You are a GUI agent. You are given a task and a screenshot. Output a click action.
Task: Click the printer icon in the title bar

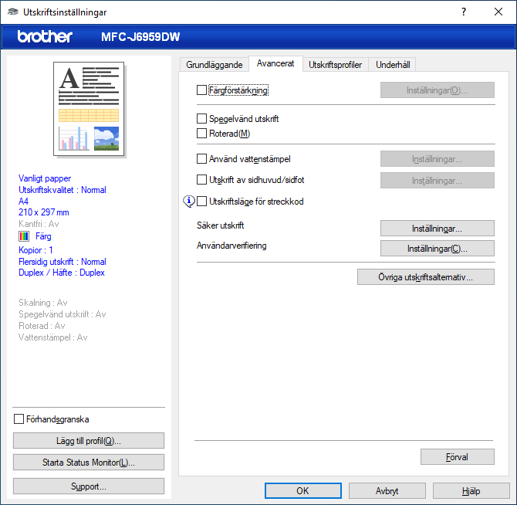(13, 12)
